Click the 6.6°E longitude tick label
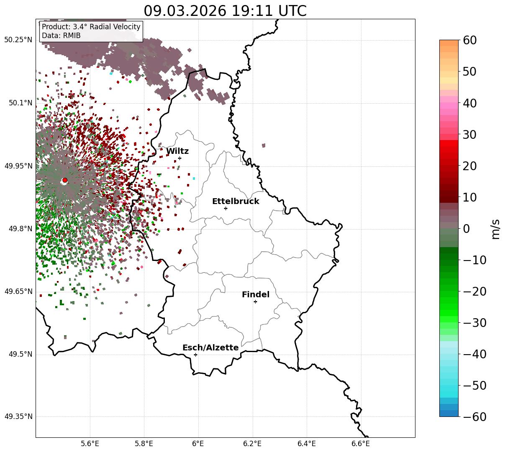Viewport: 505px width, 452px height. (x=361, y=444)
